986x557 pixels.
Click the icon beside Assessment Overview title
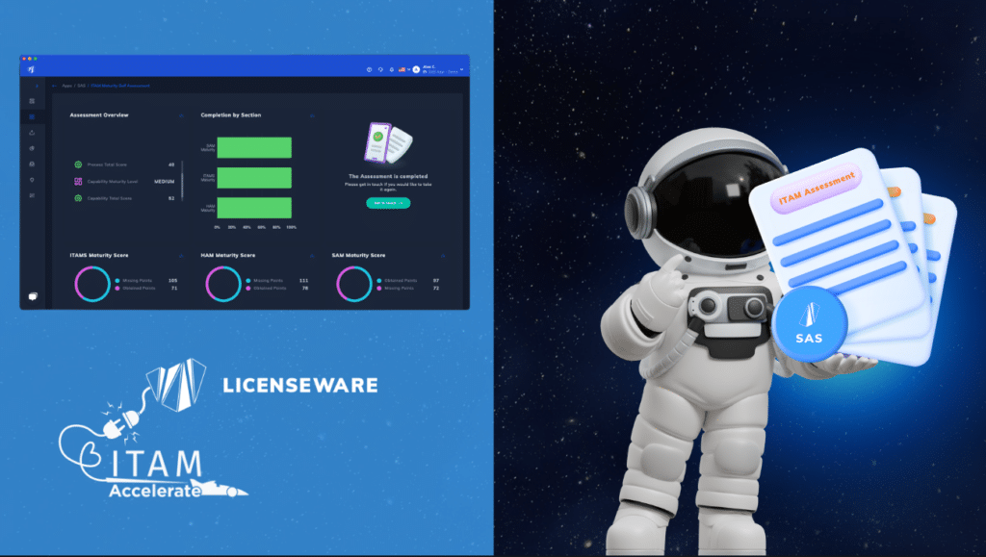click(x=180, y=115)
